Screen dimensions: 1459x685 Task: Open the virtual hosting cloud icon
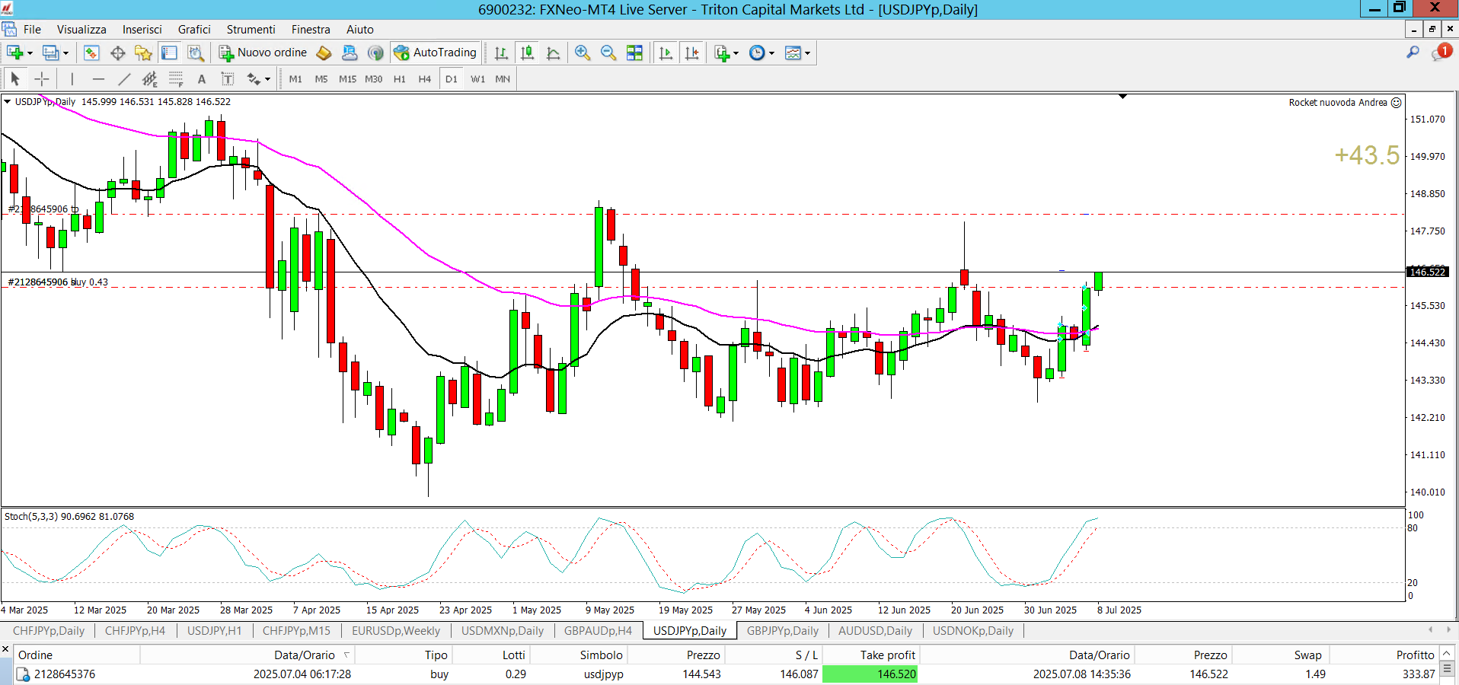pyautogui.click(x=350, y=53)
